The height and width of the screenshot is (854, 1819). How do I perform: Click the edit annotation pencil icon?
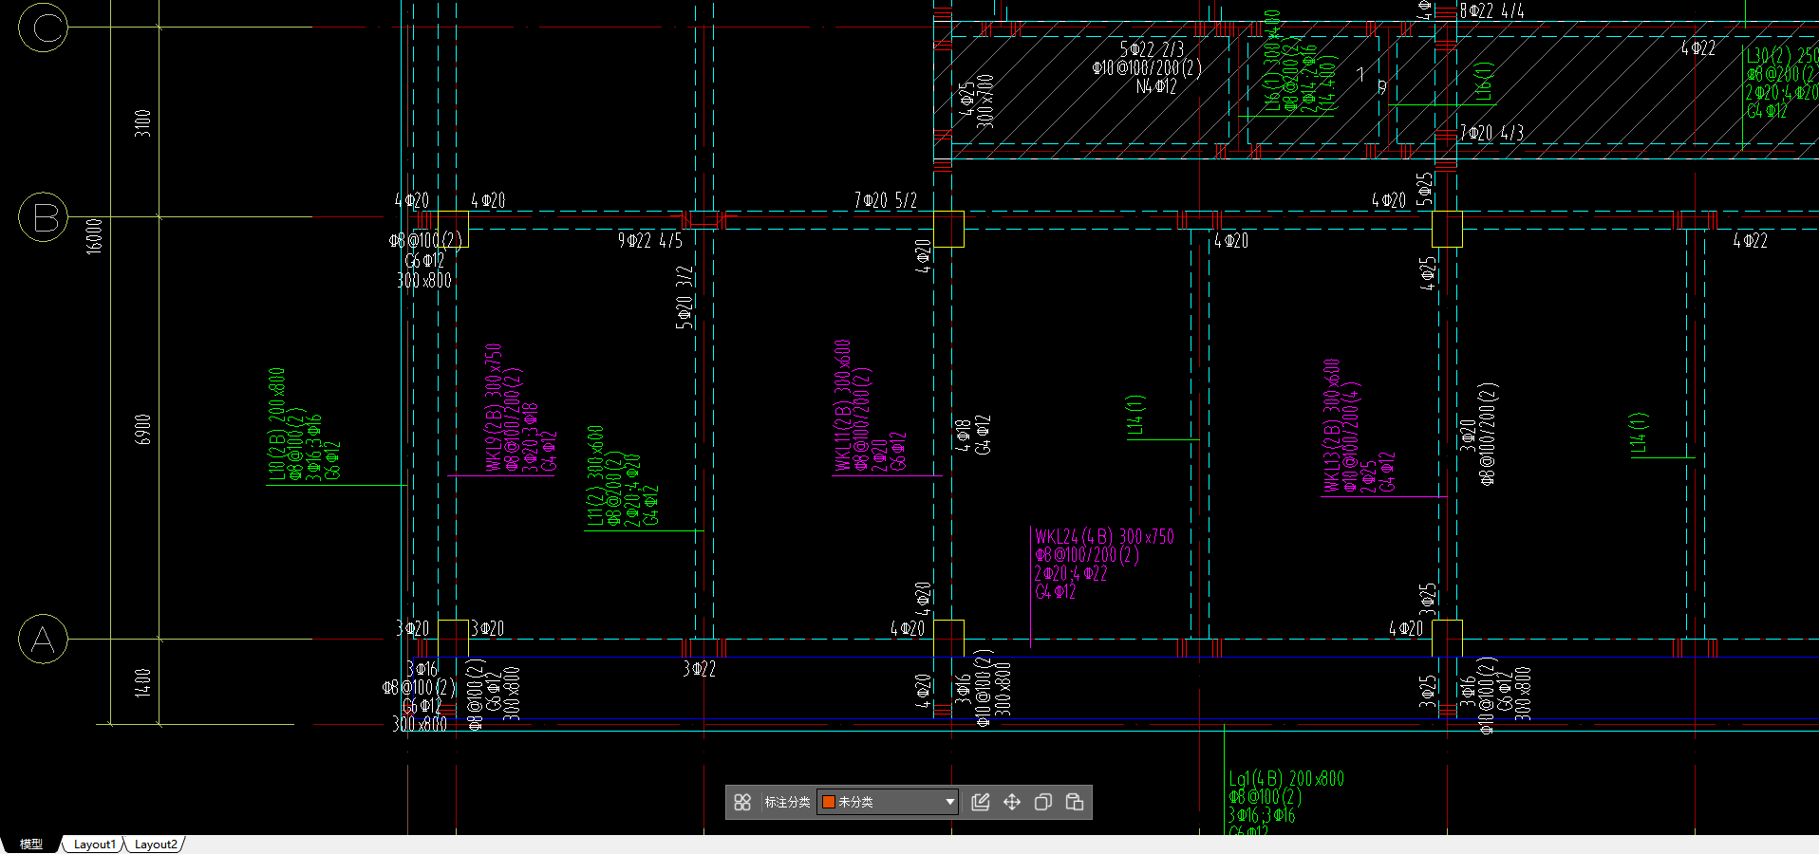tap(981, 802)
